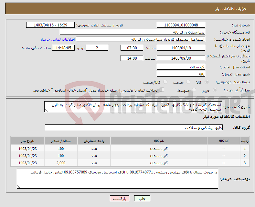Image resolution: width=255 pixels, height=207 pixels.
Task: Click the goods group field دارو، پزشکی و سلامت
Action: [134, 127]
